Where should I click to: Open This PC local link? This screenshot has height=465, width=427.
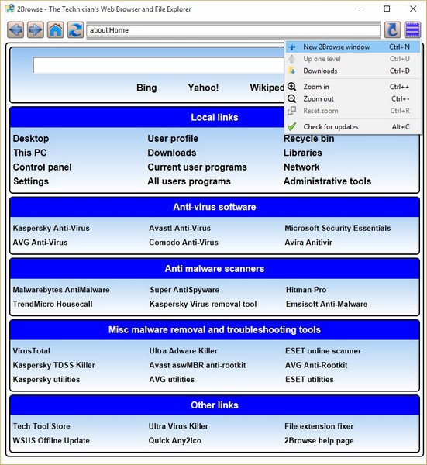point(30,153)
